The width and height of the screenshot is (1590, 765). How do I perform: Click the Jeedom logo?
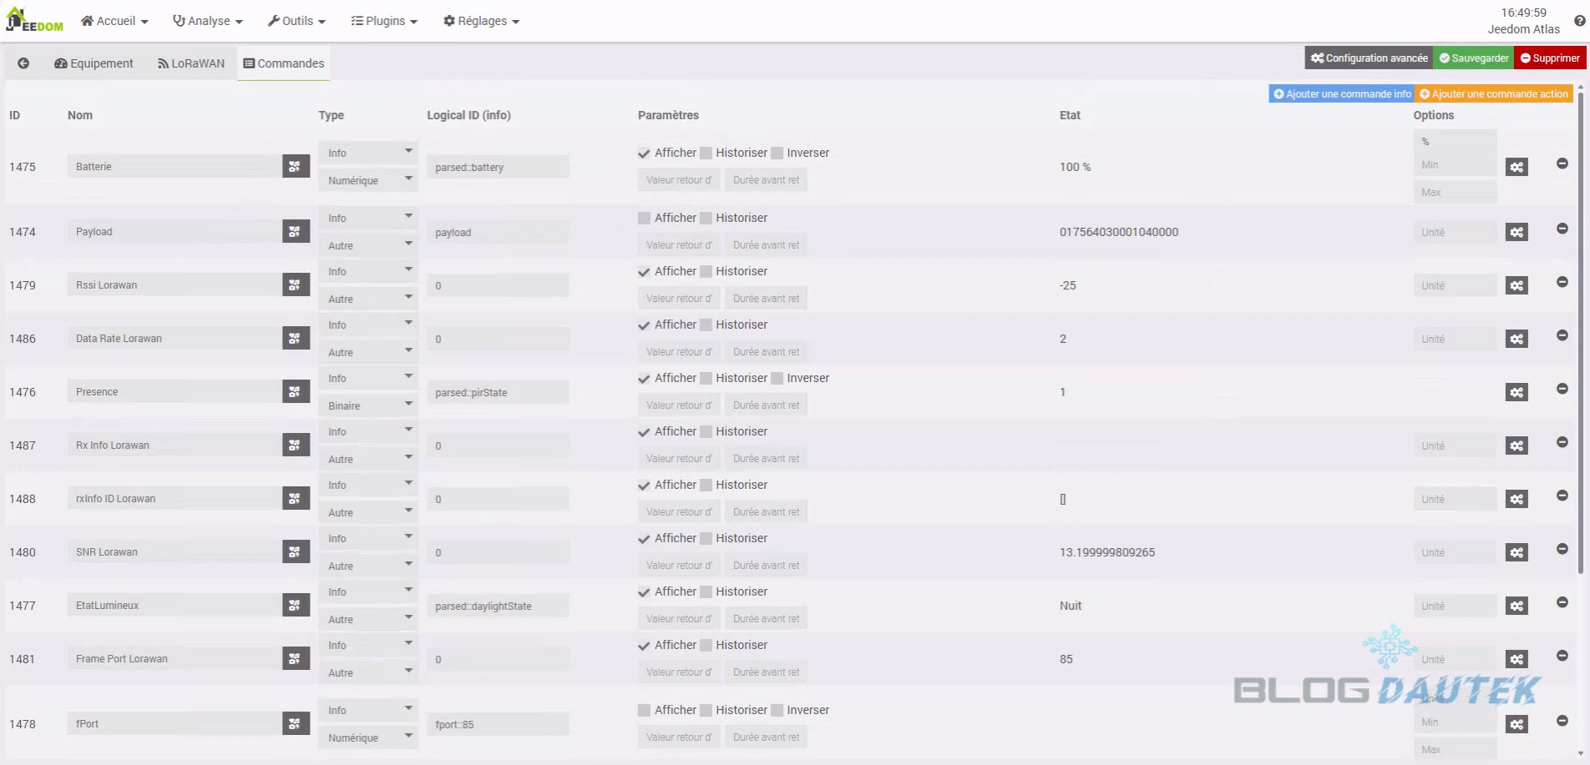point(35,20)
